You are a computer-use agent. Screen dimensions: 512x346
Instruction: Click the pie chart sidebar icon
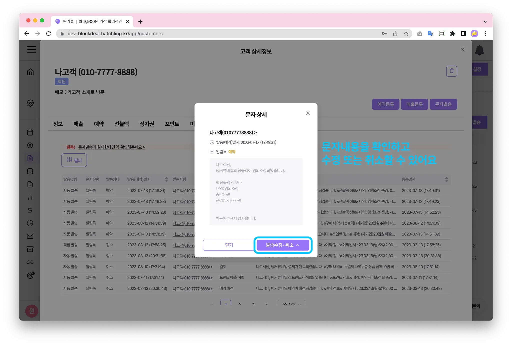pos(30,223)
